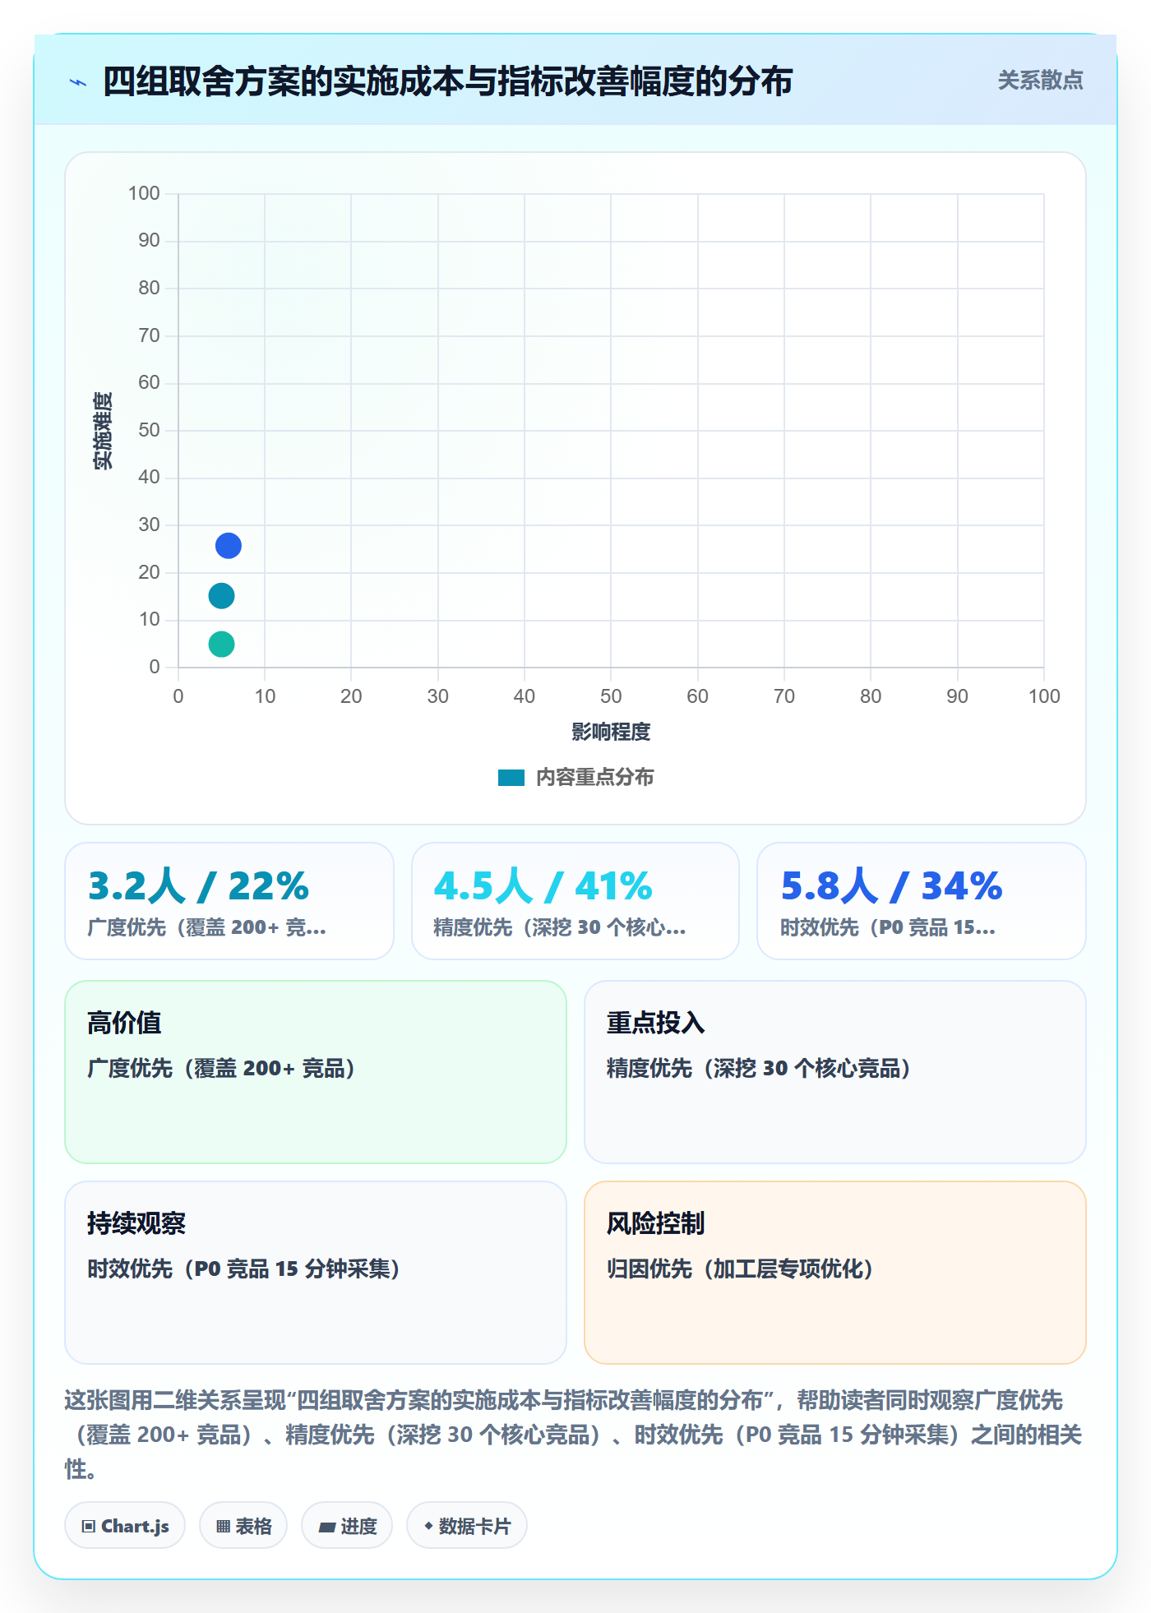
Task: Click the 广度优先（覆盖 200+ 竞品）text in 高价值 card
Action: (x=222, y=1068)
